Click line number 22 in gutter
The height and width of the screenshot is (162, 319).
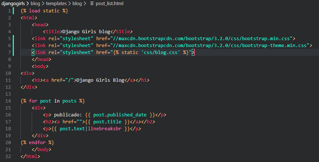8,156
